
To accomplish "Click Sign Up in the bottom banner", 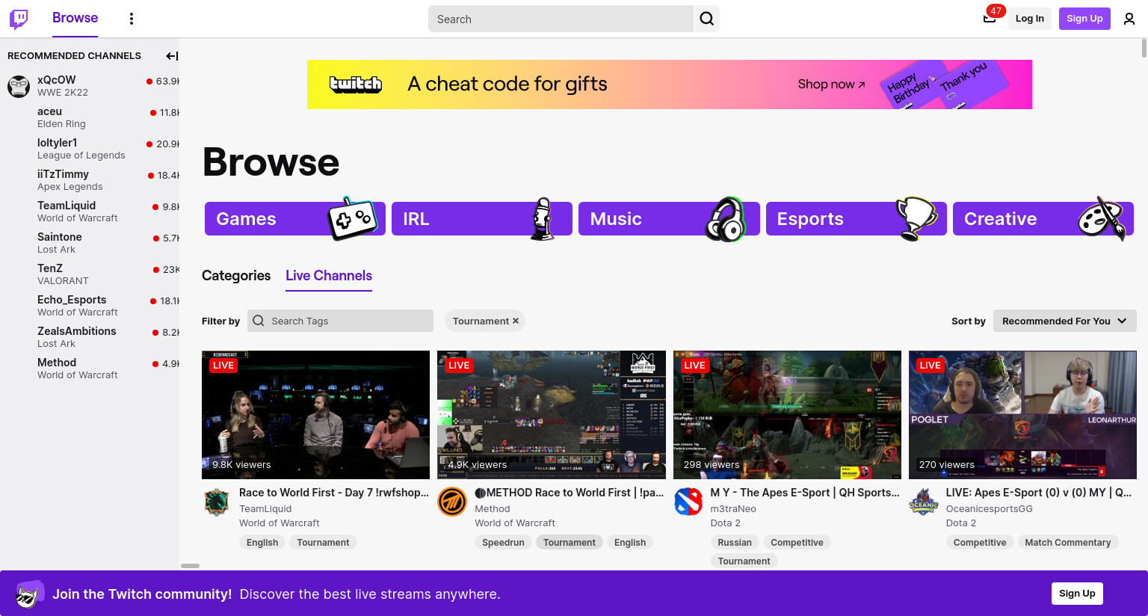I will coord(1077,594).
